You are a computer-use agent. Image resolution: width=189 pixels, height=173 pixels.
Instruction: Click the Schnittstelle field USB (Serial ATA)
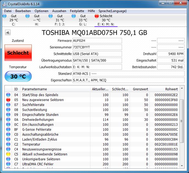[x=97, y=54]
